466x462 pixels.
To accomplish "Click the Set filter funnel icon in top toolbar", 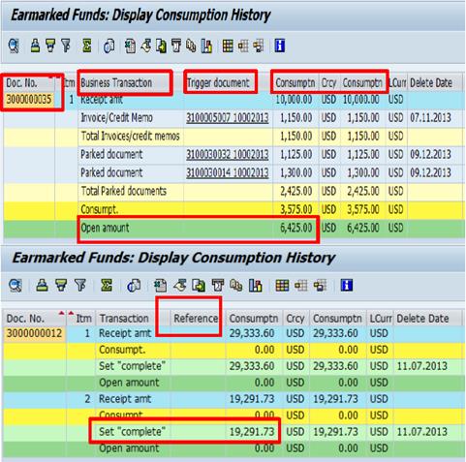I will coord(50,46).
